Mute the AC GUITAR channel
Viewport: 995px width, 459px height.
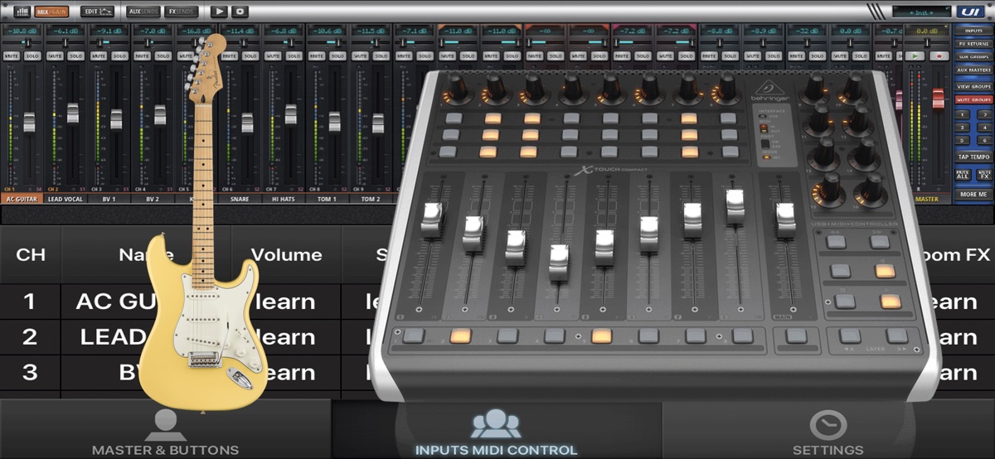click(12, 56)
